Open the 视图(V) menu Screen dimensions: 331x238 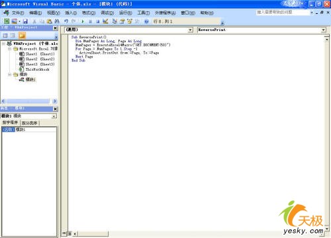click(54, 13)
